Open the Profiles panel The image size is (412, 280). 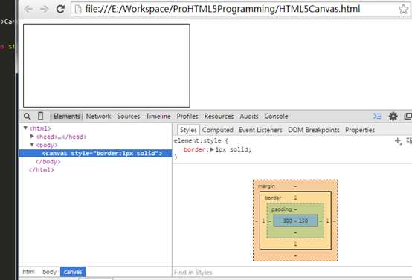pyautogui.click(x=187, y=117)
